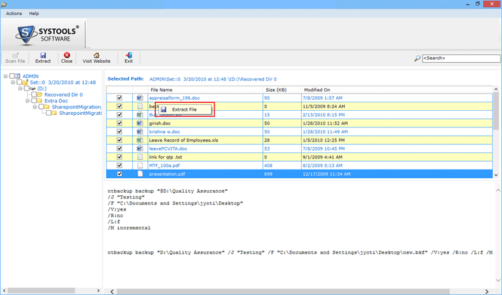The height and width of the screenshot is (295, 502).
Task: Check the Recovered Dir 0 tree checkbox
Action: pos(34,95)
